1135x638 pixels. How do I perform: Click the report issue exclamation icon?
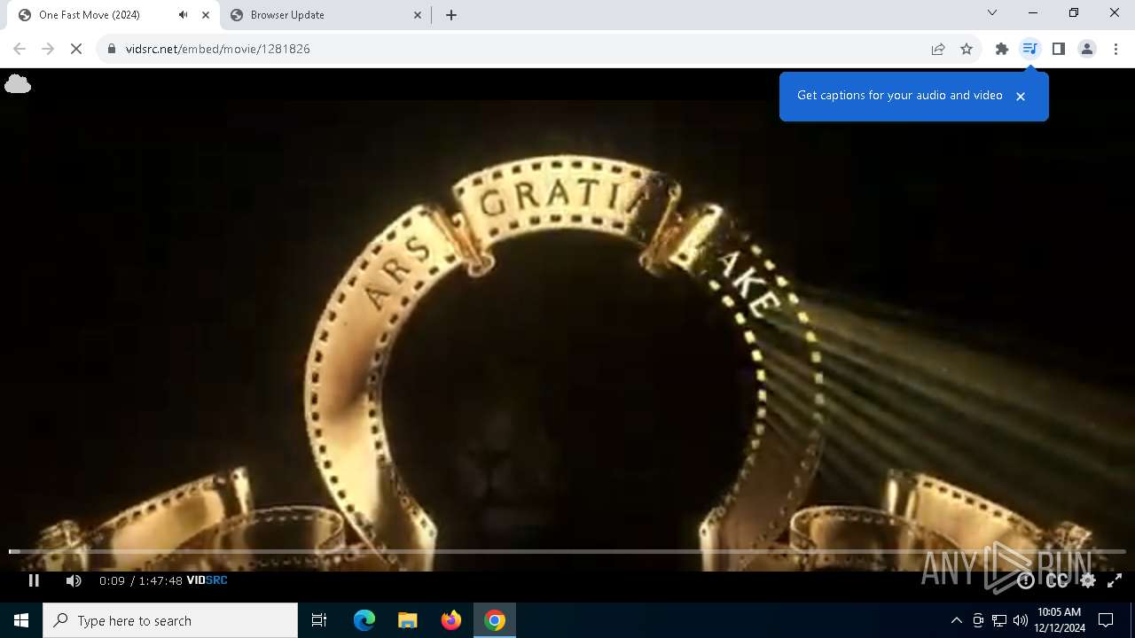tap(1026, 580)
